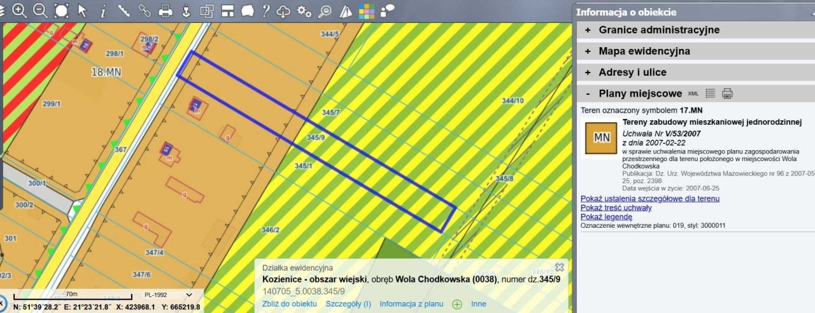
Task: Click the warning triangle report icon
Action: tap(345, 10)
